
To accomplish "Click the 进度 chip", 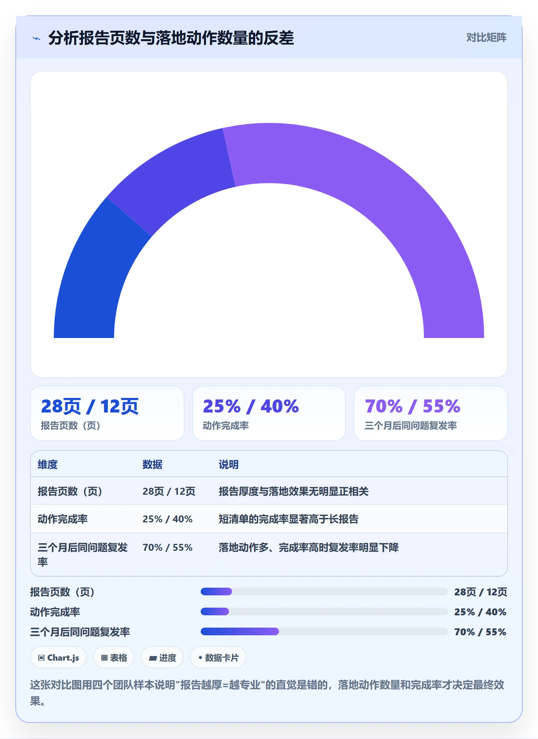I will coord(162,658).
